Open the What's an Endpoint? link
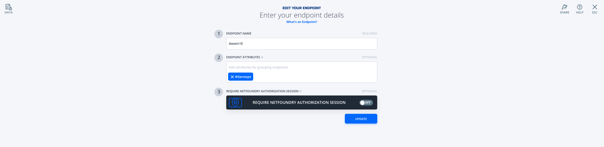 coord(301,22)
